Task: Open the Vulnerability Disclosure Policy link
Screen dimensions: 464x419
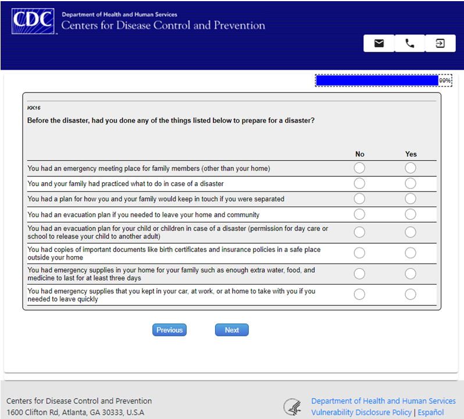Action: [x=361, y=413]
